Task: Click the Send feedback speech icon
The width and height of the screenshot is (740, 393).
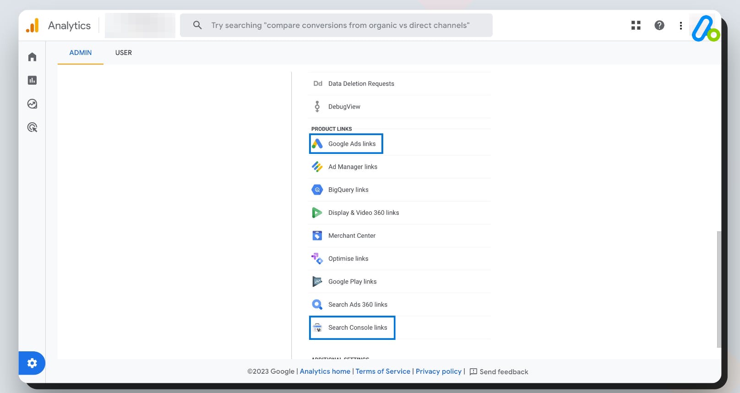Action: pos(473,372)
